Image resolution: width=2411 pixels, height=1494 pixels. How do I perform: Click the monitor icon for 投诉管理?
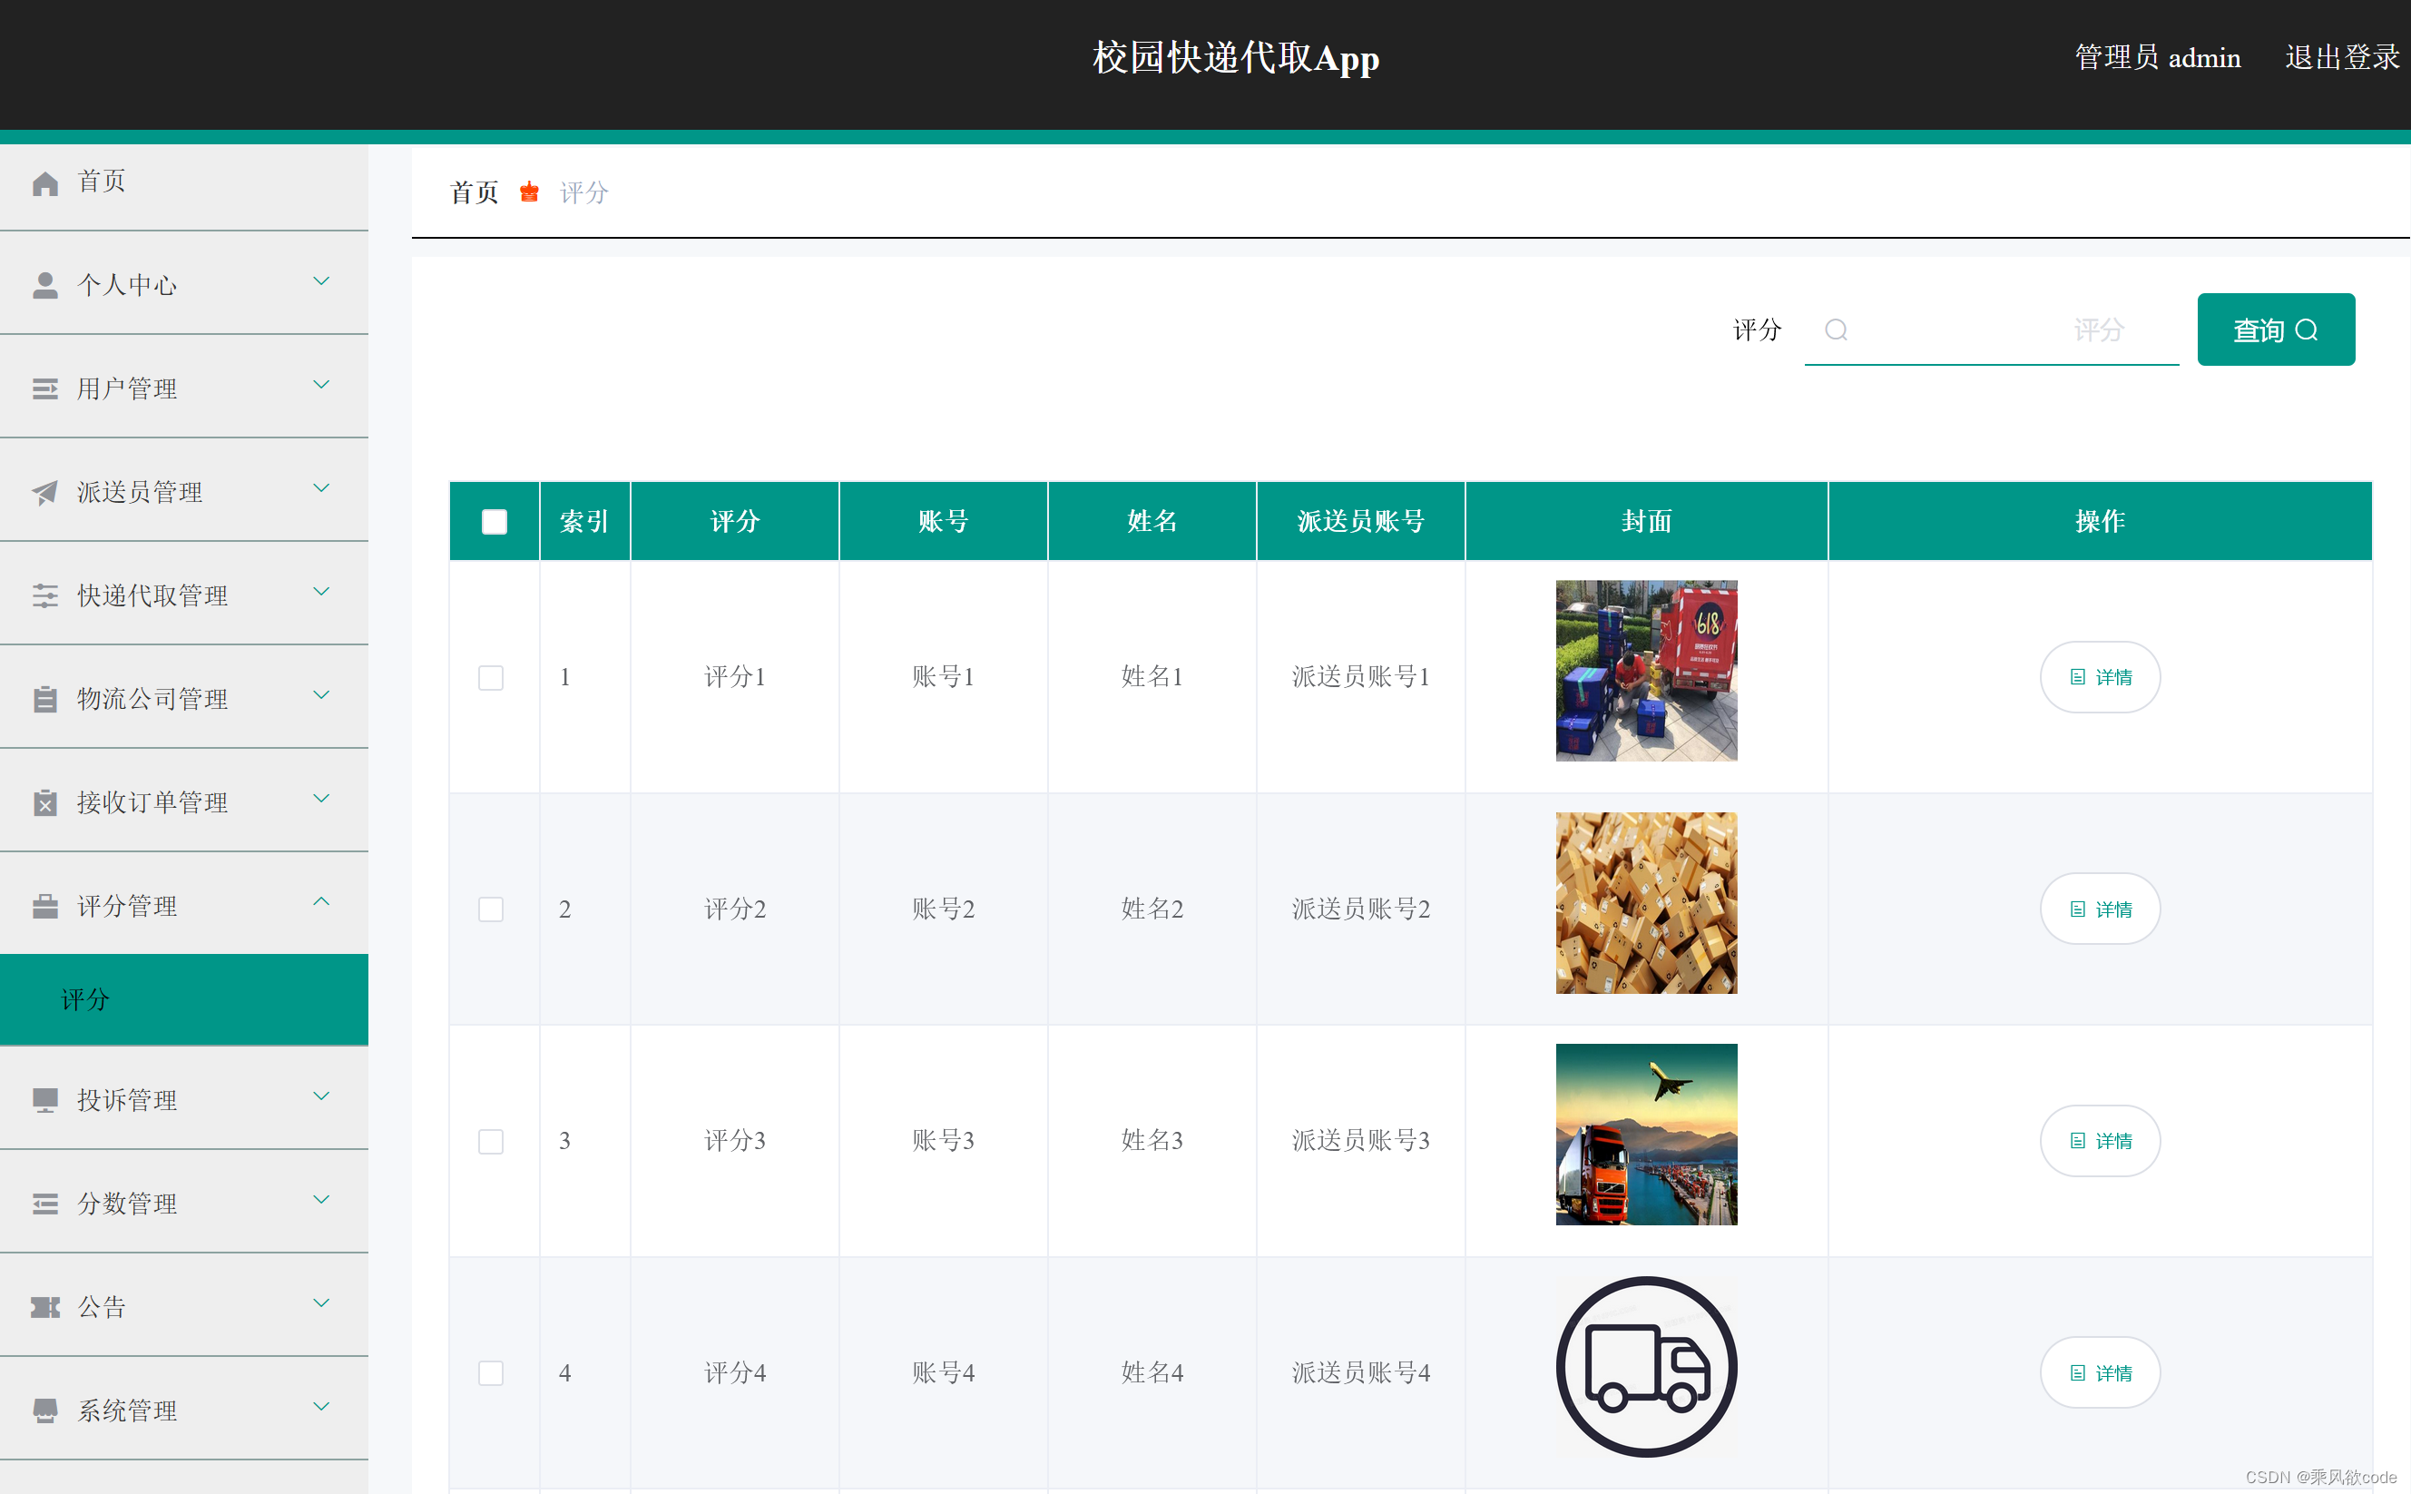point(44,1100)
